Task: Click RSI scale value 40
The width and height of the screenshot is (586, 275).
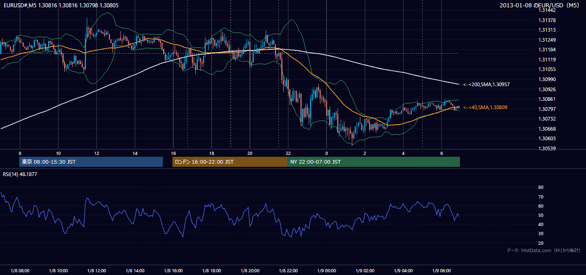Action: pyautogui.click(x=541, y=224)
